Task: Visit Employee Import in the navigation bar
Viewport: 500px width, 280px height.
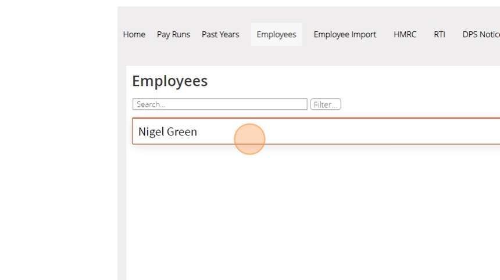Action: 345,34
